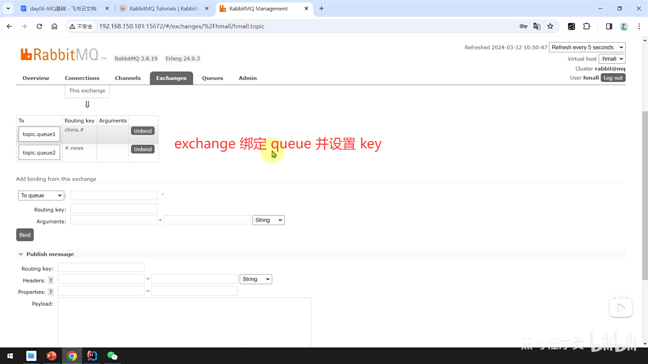This screenshot has height=364, width=648.
Task: Open WeChat from the taskbar
Action: click(x=112, y=356)
